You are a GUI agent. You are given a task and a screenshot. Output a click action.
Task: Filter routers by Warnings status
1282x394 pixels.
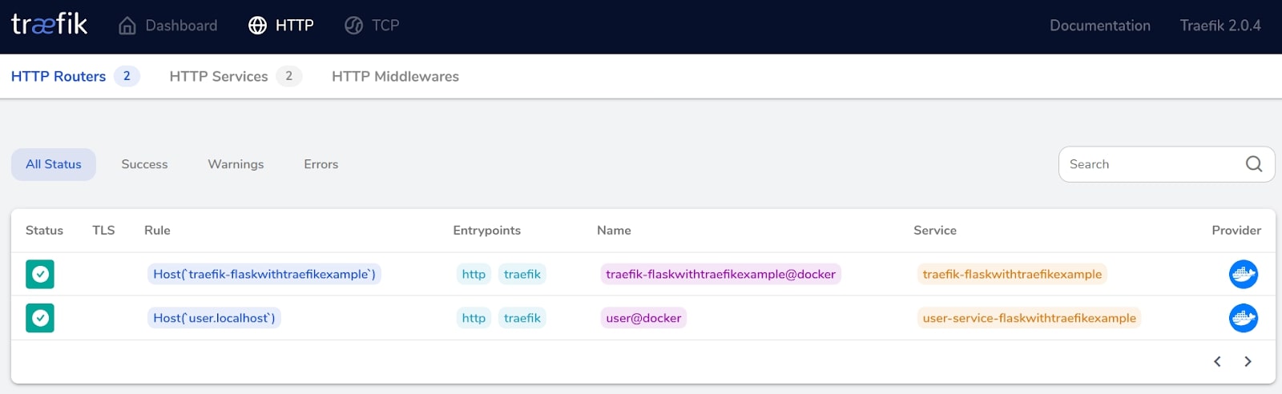point(236,164)
